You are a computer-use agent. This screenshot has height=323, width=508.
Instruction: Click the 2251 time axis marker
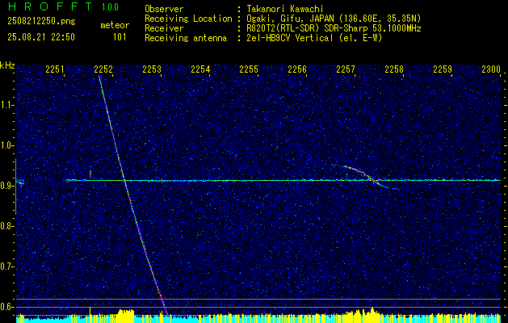[55, 69]
